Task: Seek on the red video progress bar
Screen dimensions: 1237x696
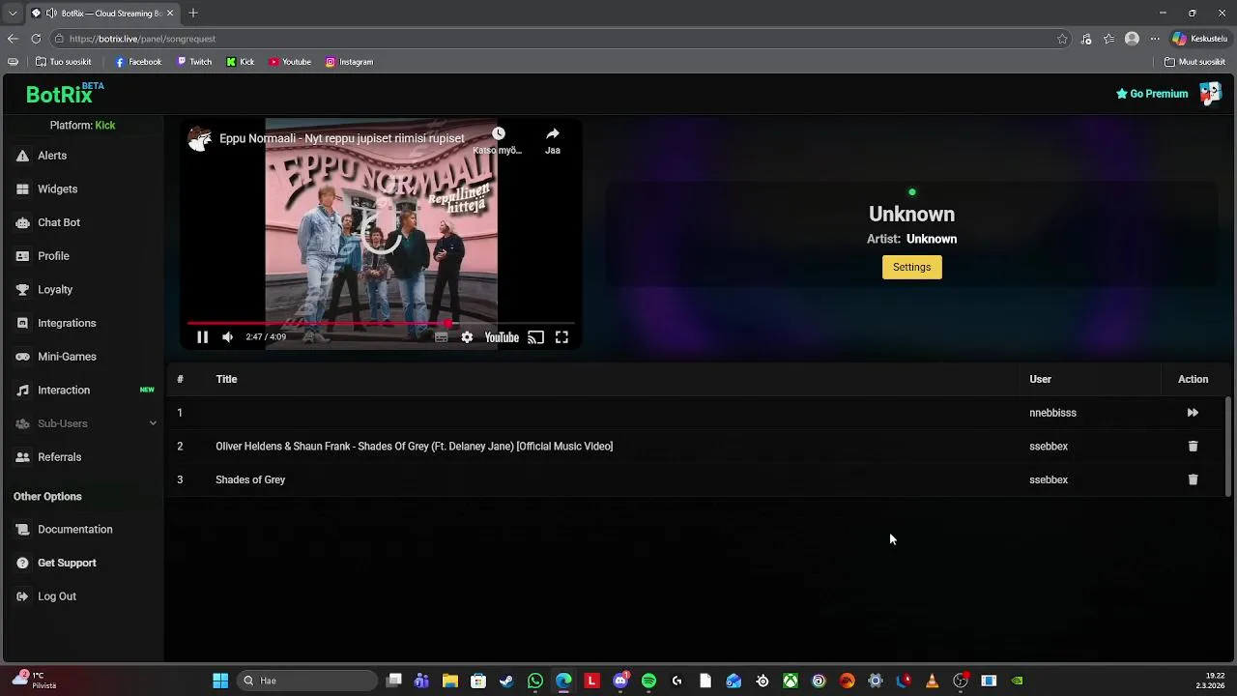Action: point(381,324)
